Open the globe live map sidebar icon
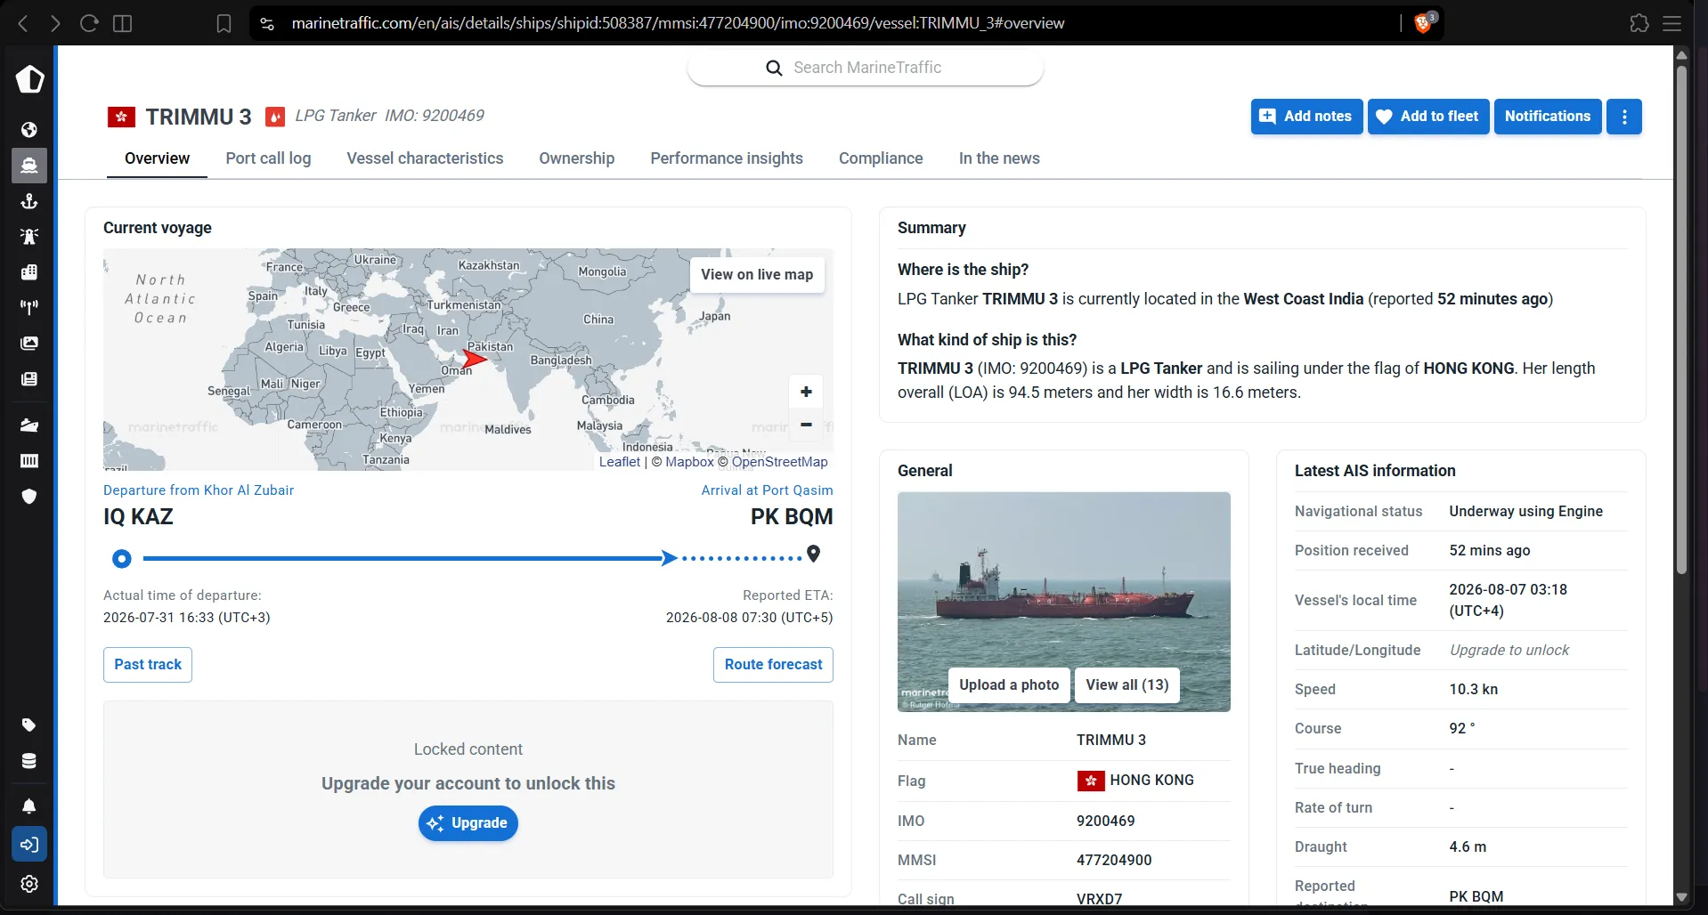This screenshot has width=1708, height=915. click(29, 130)
